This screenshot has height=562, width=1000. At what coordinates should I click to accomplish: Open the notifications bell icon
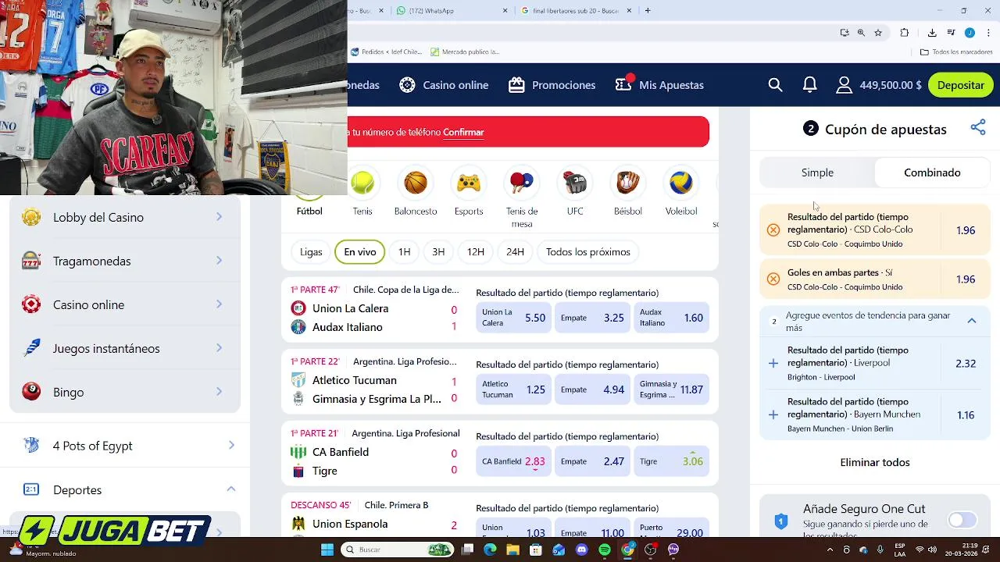pyautogui.click(x=810, y=85)
